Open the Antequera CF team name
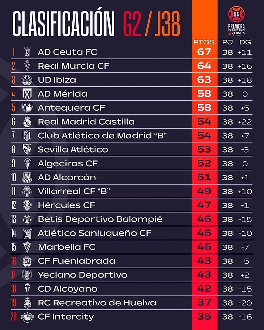264x330 pixels. (71, 108)
